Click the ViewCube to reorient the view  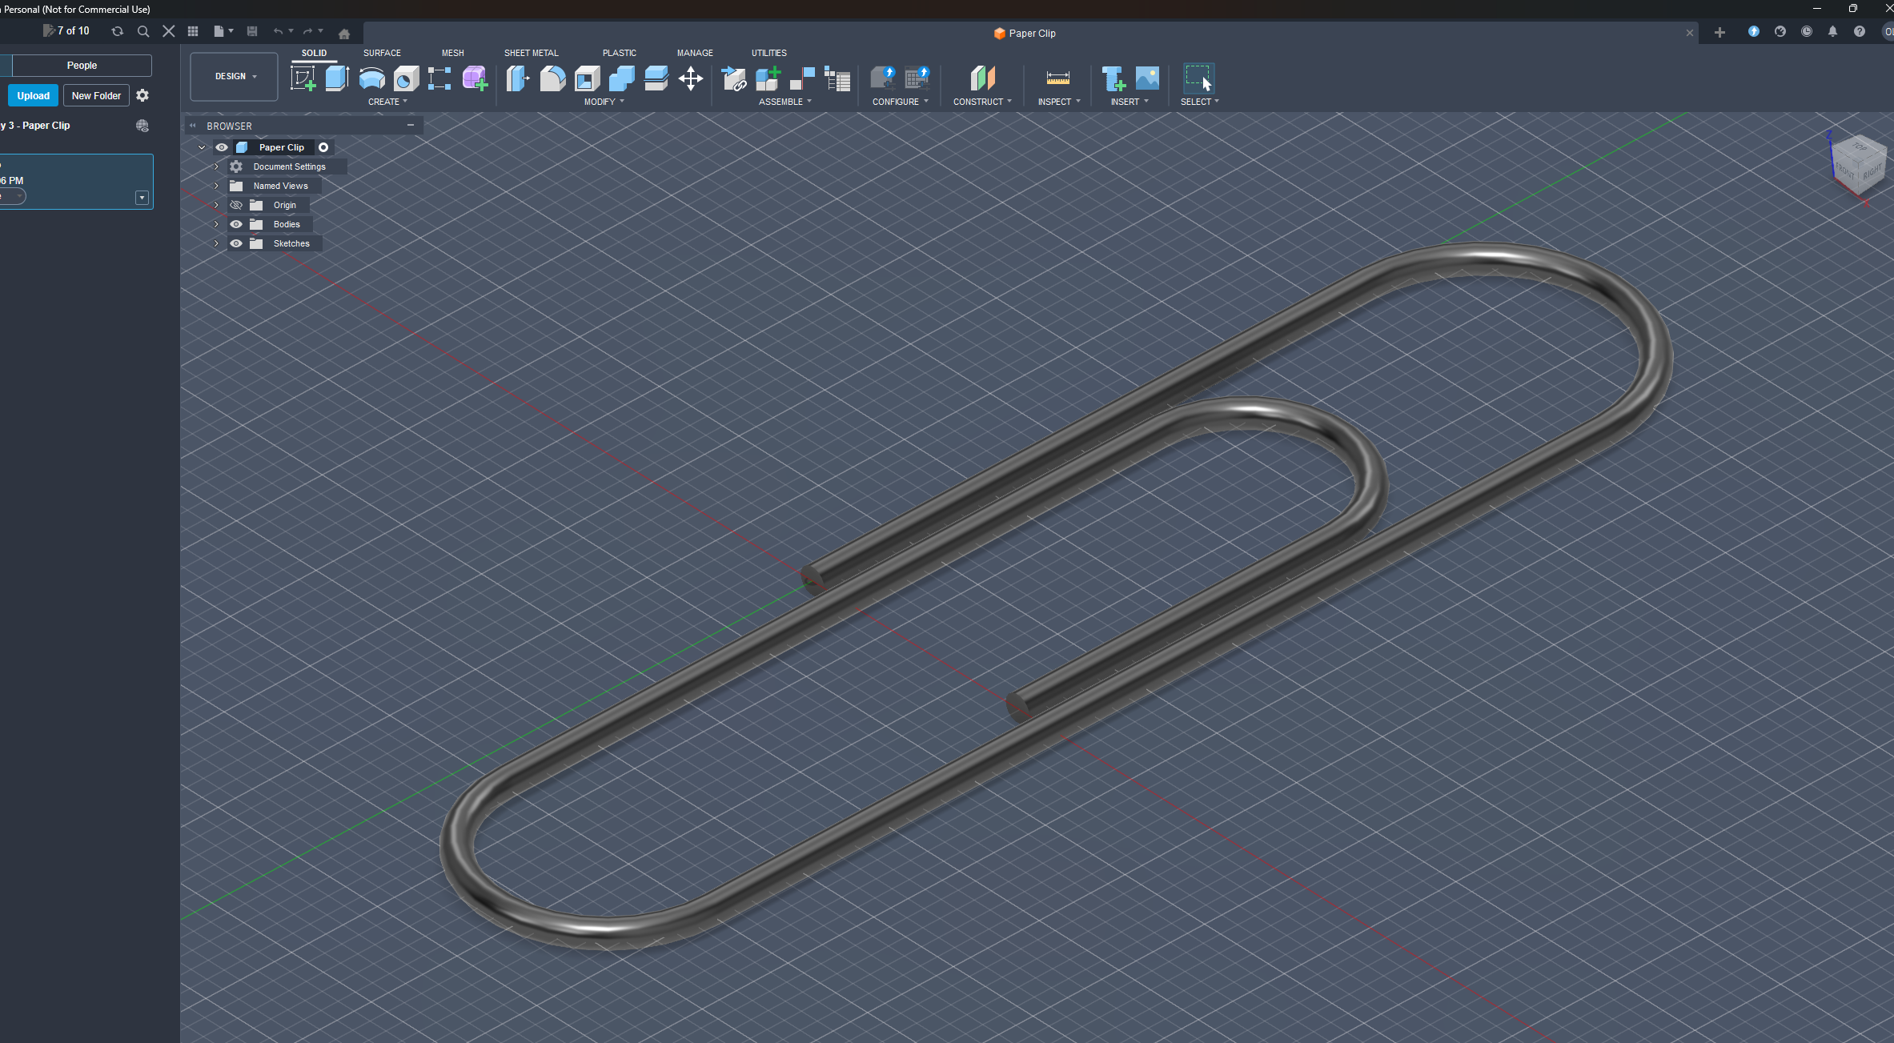click(x=1857, y=164)
